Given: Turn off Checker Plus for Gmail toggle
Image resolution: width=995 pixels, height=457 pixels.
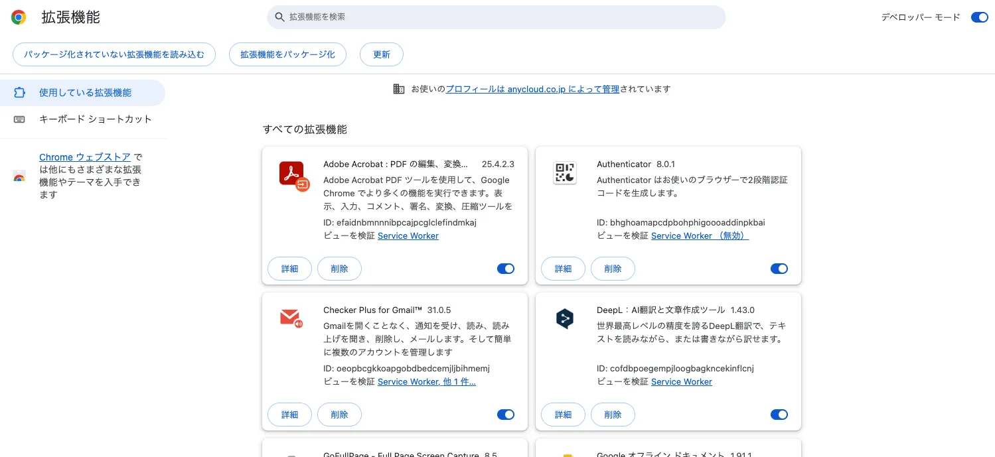Looking at the screenshot, I should [x=506, y=415].
